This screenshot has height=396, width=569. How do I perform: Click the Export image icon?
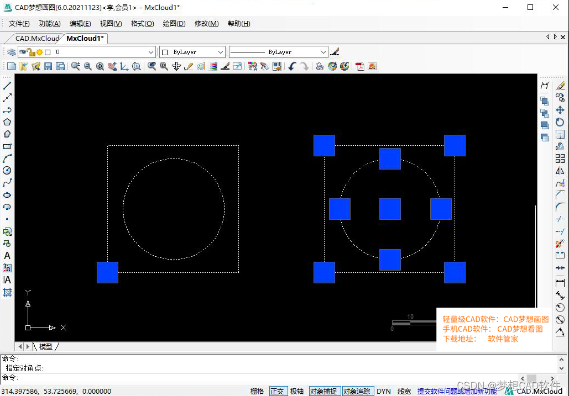(x=372, y=66)
